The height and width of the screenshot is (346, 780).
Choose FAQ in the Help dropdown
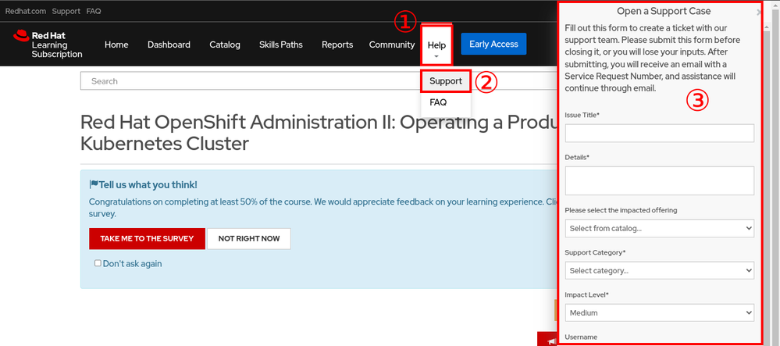point(438,102)
